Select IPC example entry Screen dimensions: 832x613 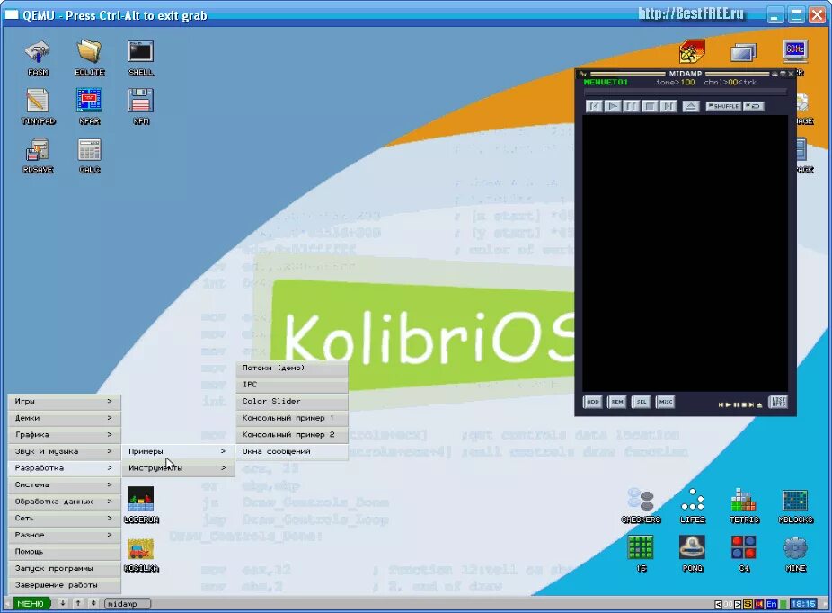coord(292,385)
